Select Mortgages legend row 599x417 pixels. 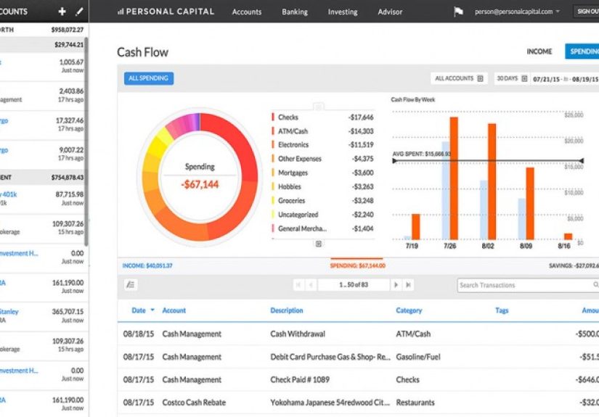pos(323,173)
